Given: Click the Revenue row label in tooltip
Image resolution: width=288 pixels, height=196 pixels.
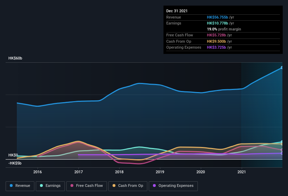Looking at the screenshot, I should coord(174,17).
